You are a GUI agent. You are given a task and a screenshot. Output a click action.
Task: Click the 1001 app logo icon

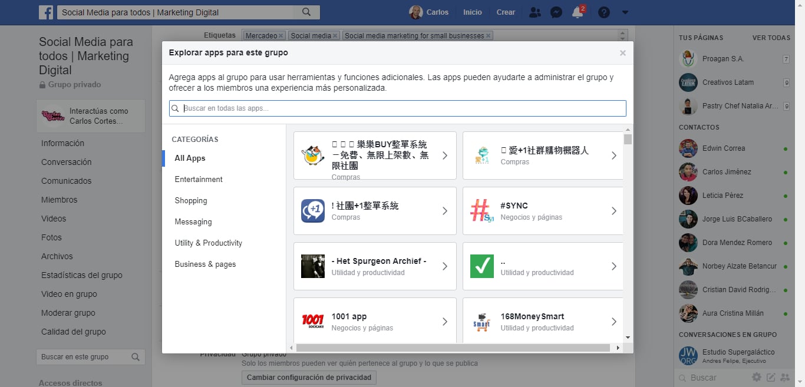pos(313,322)
